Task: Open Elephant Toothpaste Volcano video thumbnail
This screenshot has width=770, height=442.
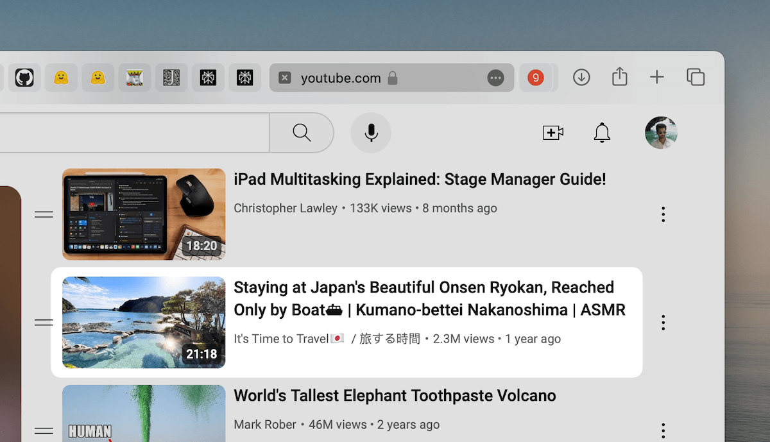Action: click(144, 413)
